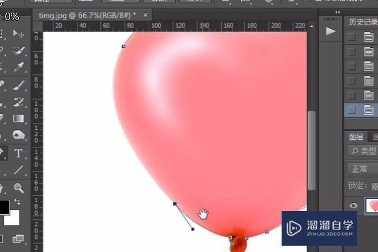This screenshot has height=252, width=378.
Task: Open foreground black color swatch
Action: (4, 207)
